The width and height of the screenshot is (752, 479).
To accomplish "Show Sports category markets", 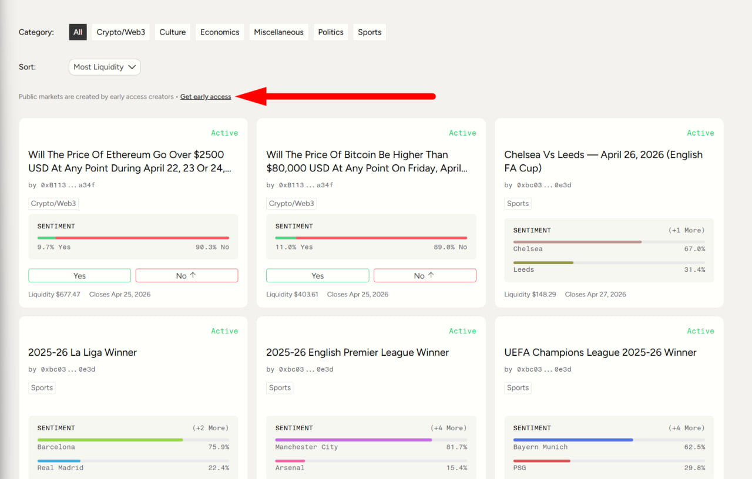I will coord(370,32).
